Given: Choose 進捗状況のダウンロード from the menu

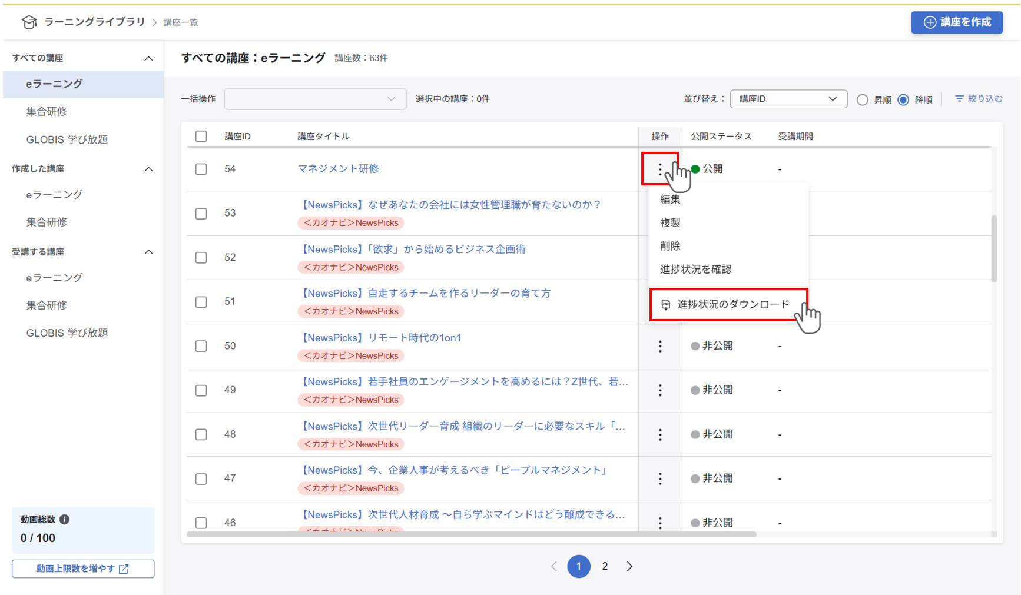Looking at the screenshot, I should point(728,304).
